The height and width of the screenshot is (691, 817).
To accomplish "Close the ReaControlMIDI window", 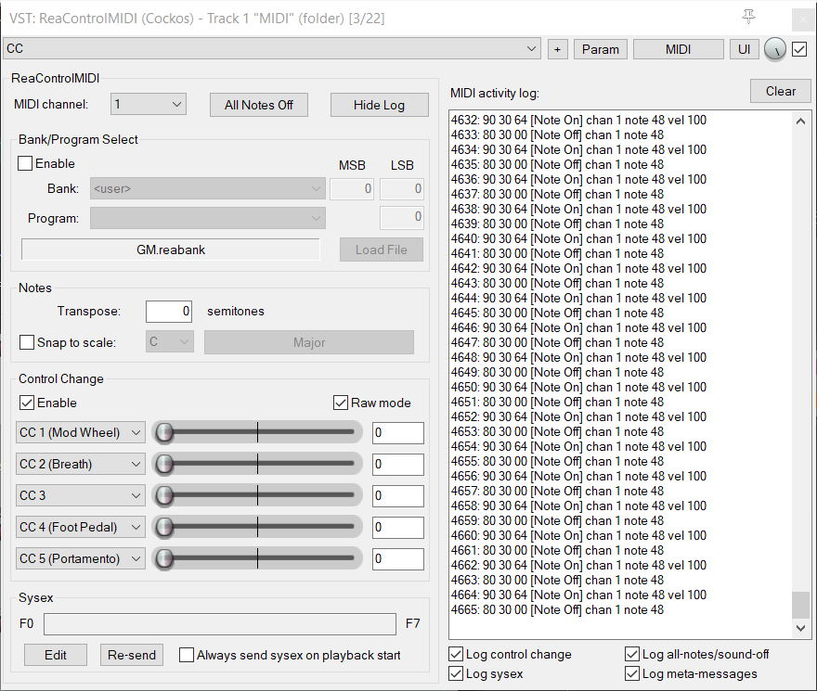I will pyautogui.click(x=803, y=19).
